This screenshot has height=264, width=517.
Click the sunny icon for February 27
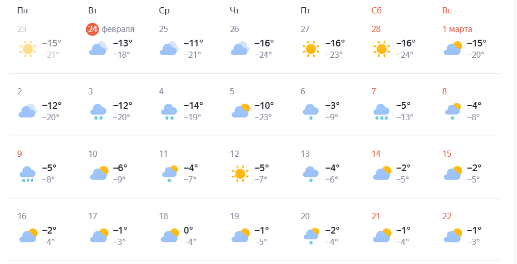pyautogui.click(x=310, y=49)
